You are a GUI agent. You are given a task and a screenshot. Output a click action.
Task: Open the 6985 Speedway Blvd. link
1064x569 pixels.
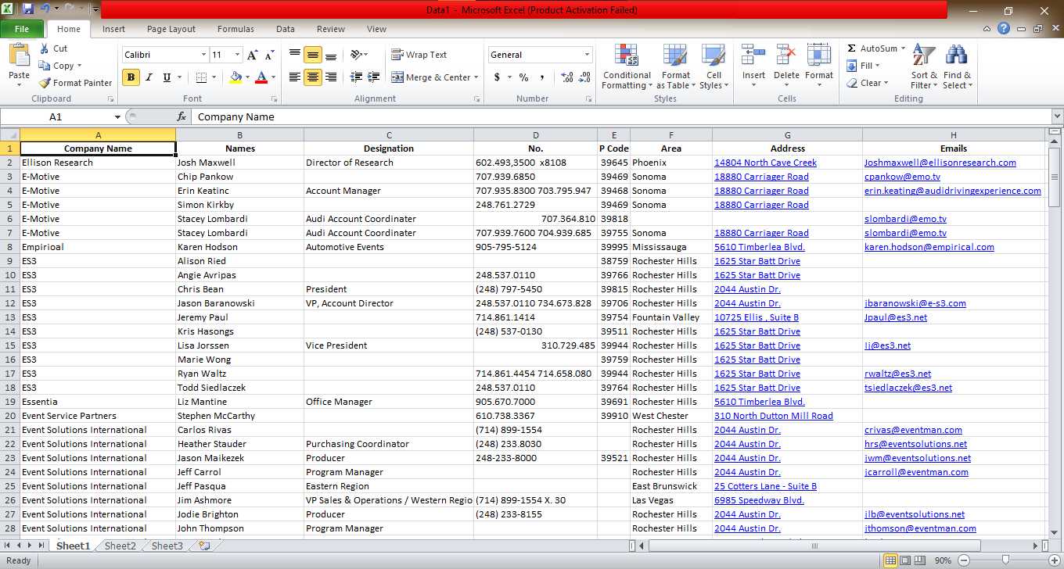pos(759,500)
